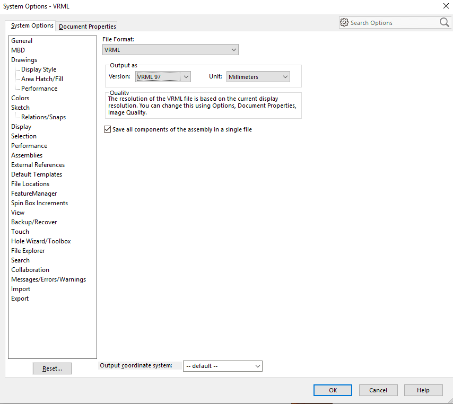Select Export in the options tree
Screen dimensions: 453x404
(x=20, y=298)
